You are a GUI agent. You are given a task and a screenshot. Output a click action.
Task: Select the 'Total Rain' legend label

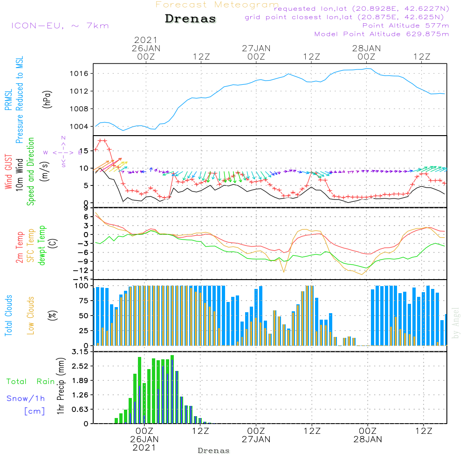[31, 381]
